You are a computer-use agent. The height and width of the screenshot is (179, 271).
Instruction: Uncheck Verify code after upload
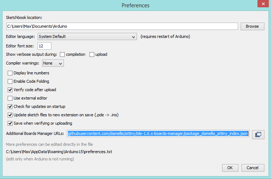10,90
